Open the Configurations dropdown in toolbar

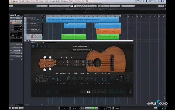tap(41, 6)
